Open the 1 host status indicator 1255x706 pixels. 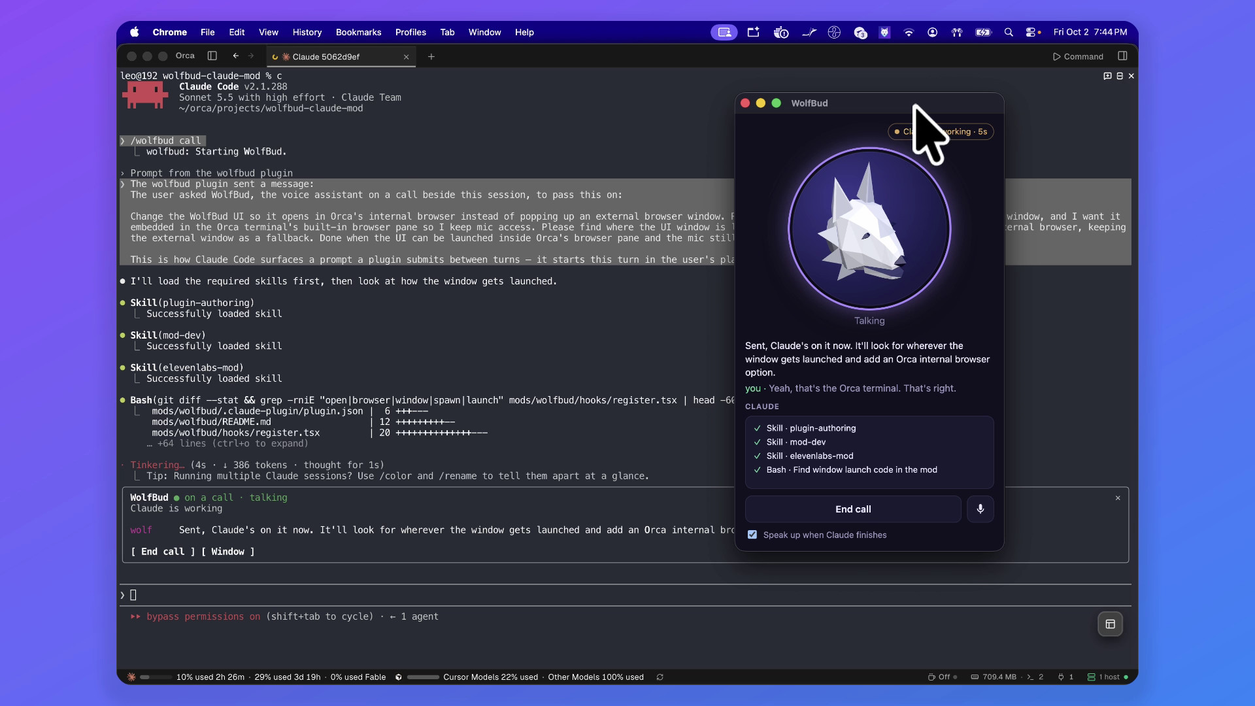pos(1107,677)
